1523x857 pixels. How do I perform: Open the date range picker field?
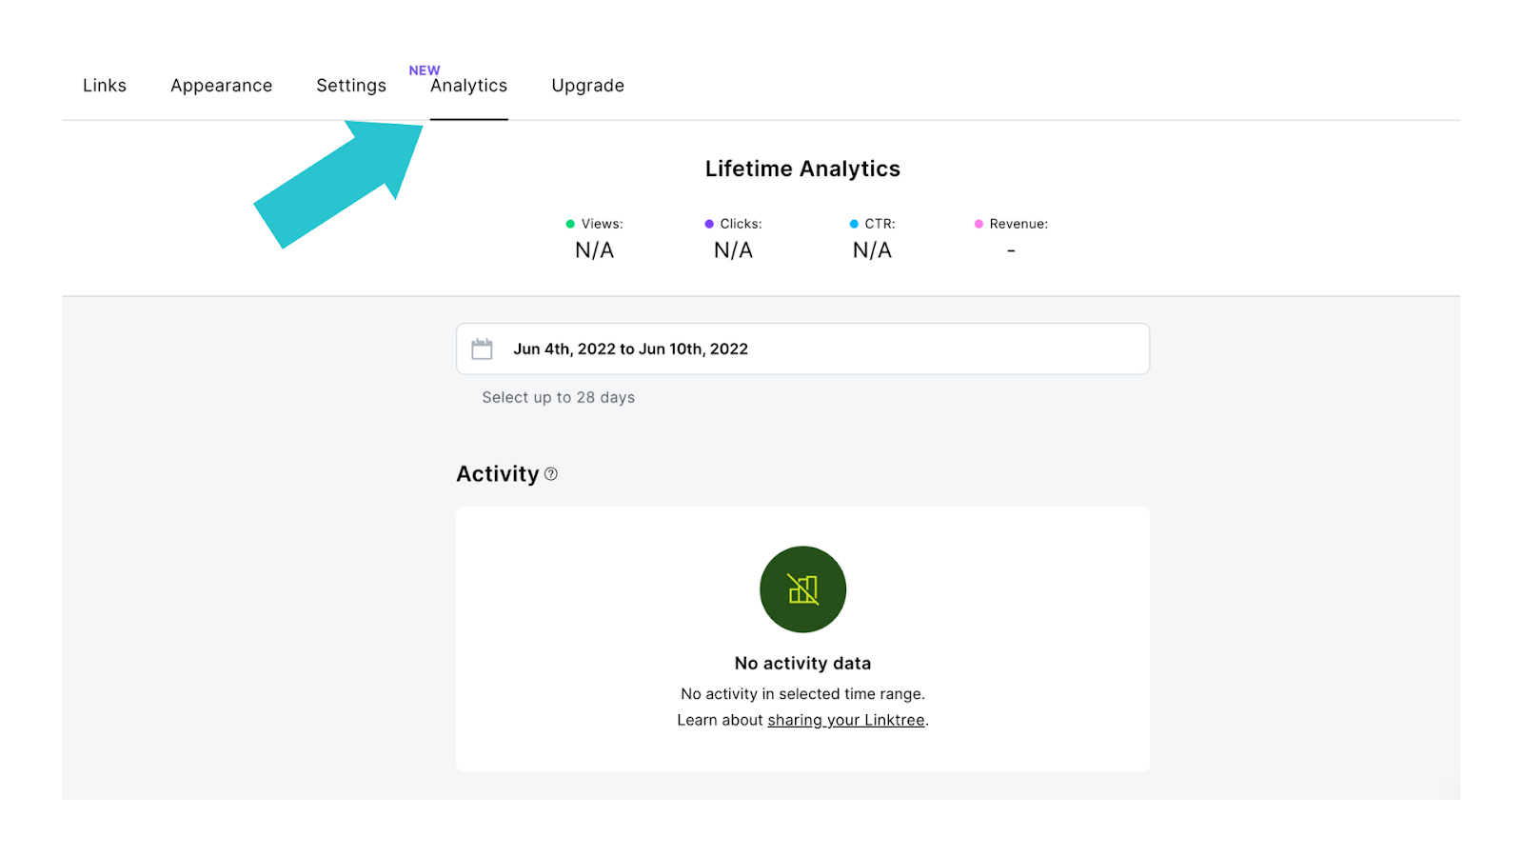[x=801, y=349]
